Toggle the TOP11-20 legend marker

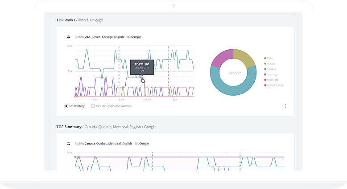coord(265,74)
